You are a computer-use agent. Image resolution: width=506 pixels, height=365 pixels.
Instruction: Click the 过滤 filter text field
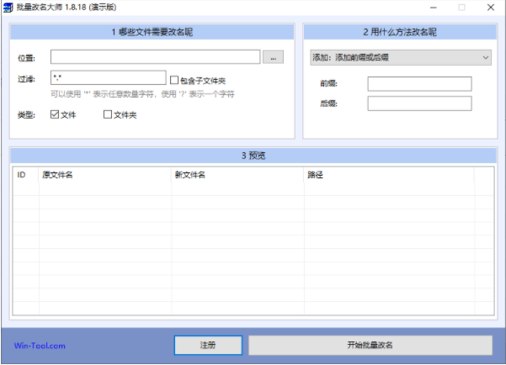[108, 78]
